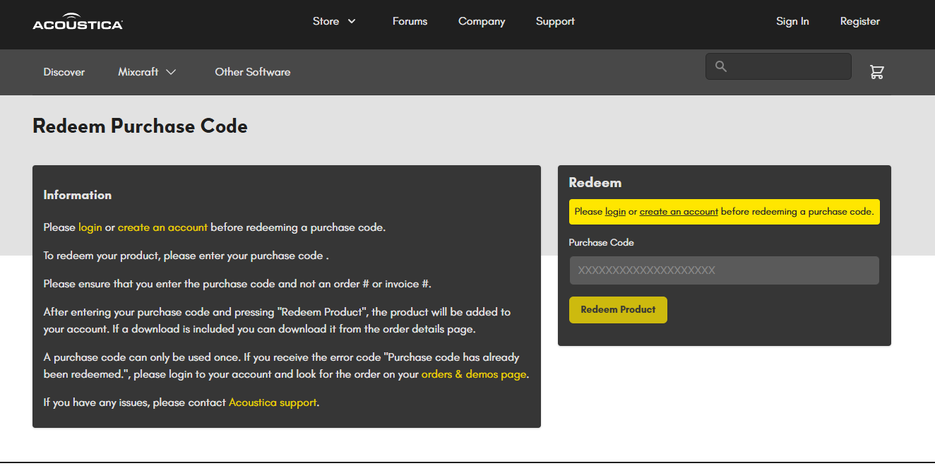Click the Register link
This screenshot has height=466, width=935.
pos(859,21)
